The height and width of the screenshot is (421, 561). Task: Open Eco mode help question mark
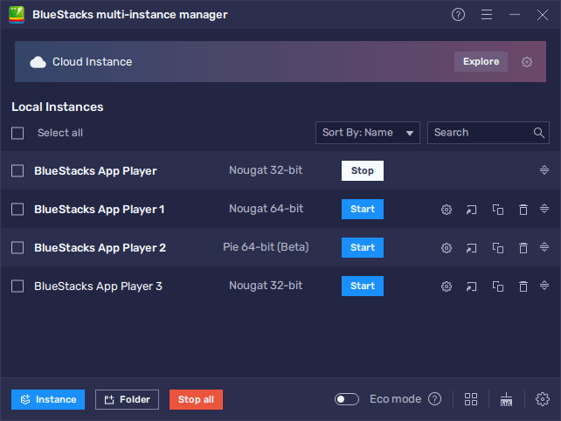[434, 399]
